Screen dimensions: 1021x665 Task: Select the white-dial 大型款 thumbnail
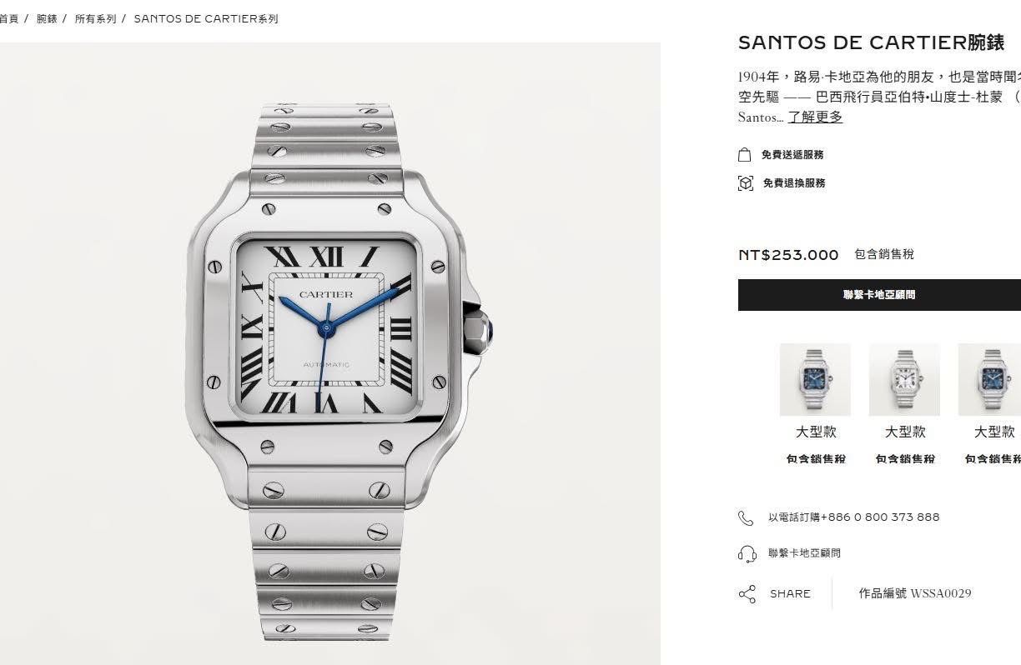point(904,379)
